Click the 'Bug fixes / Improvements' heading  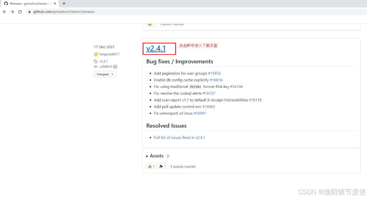pos(180,62)
